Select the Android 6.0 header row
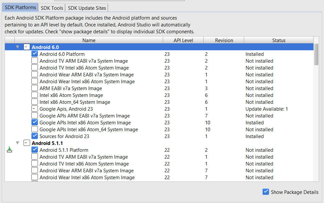Image resolution: width=324 pixels, height=203 pixels. pyautogui.click(x=159, y=47)
